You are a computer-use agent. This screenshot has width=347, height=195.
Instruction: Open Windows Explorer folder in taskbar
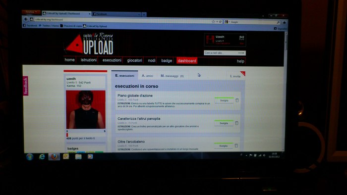click(78, 156)
